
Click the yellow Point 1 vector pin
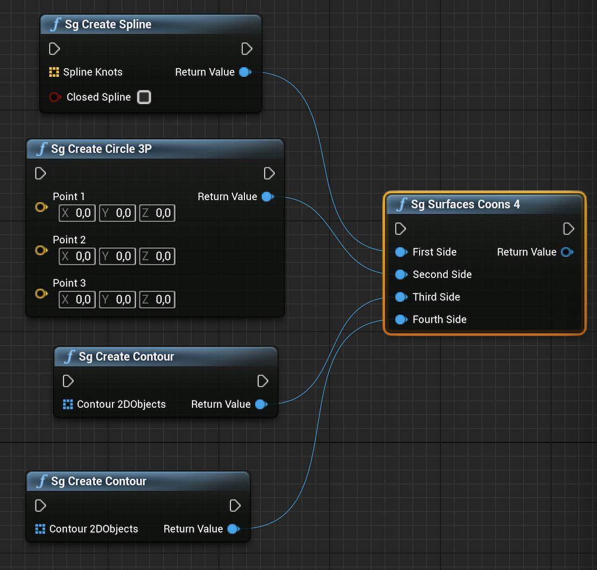pyautogui.click(x=41, y=207)
